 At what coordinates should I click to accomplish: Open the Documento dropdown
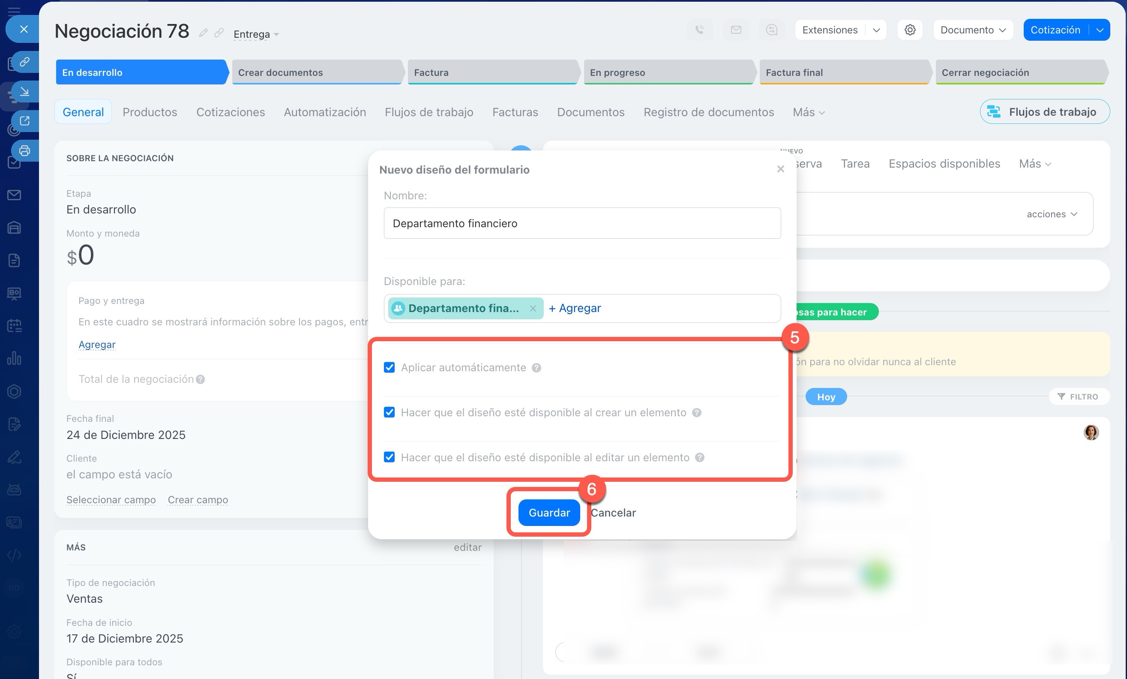(973, 30)
